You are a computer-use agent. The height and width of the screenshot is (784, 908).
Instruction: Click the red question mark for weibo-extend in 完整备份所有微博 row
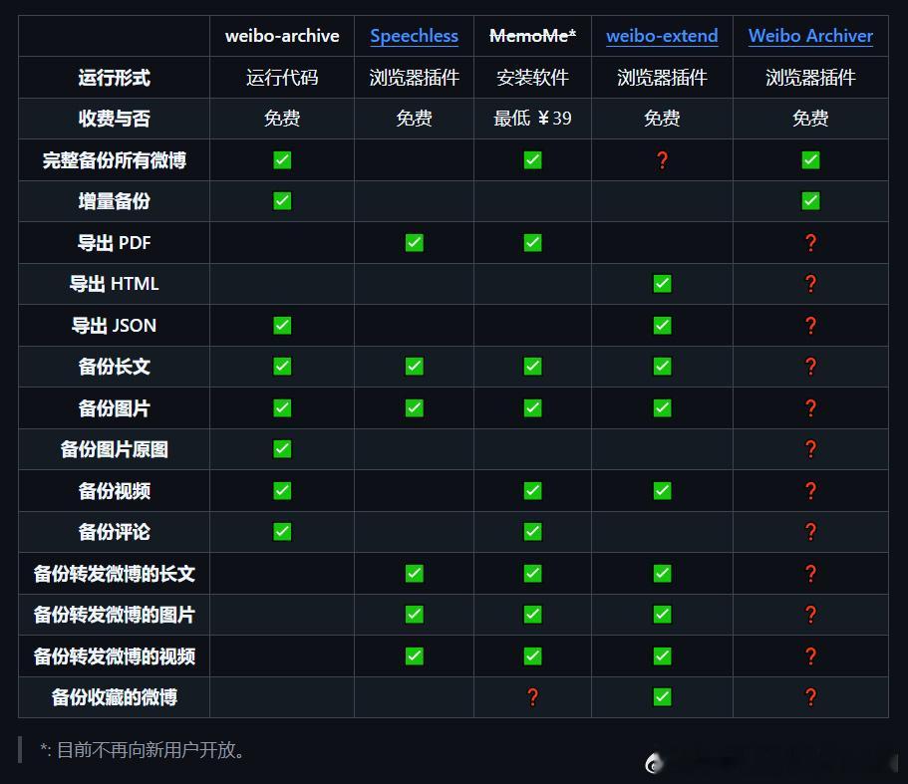[x=662, y=159]
